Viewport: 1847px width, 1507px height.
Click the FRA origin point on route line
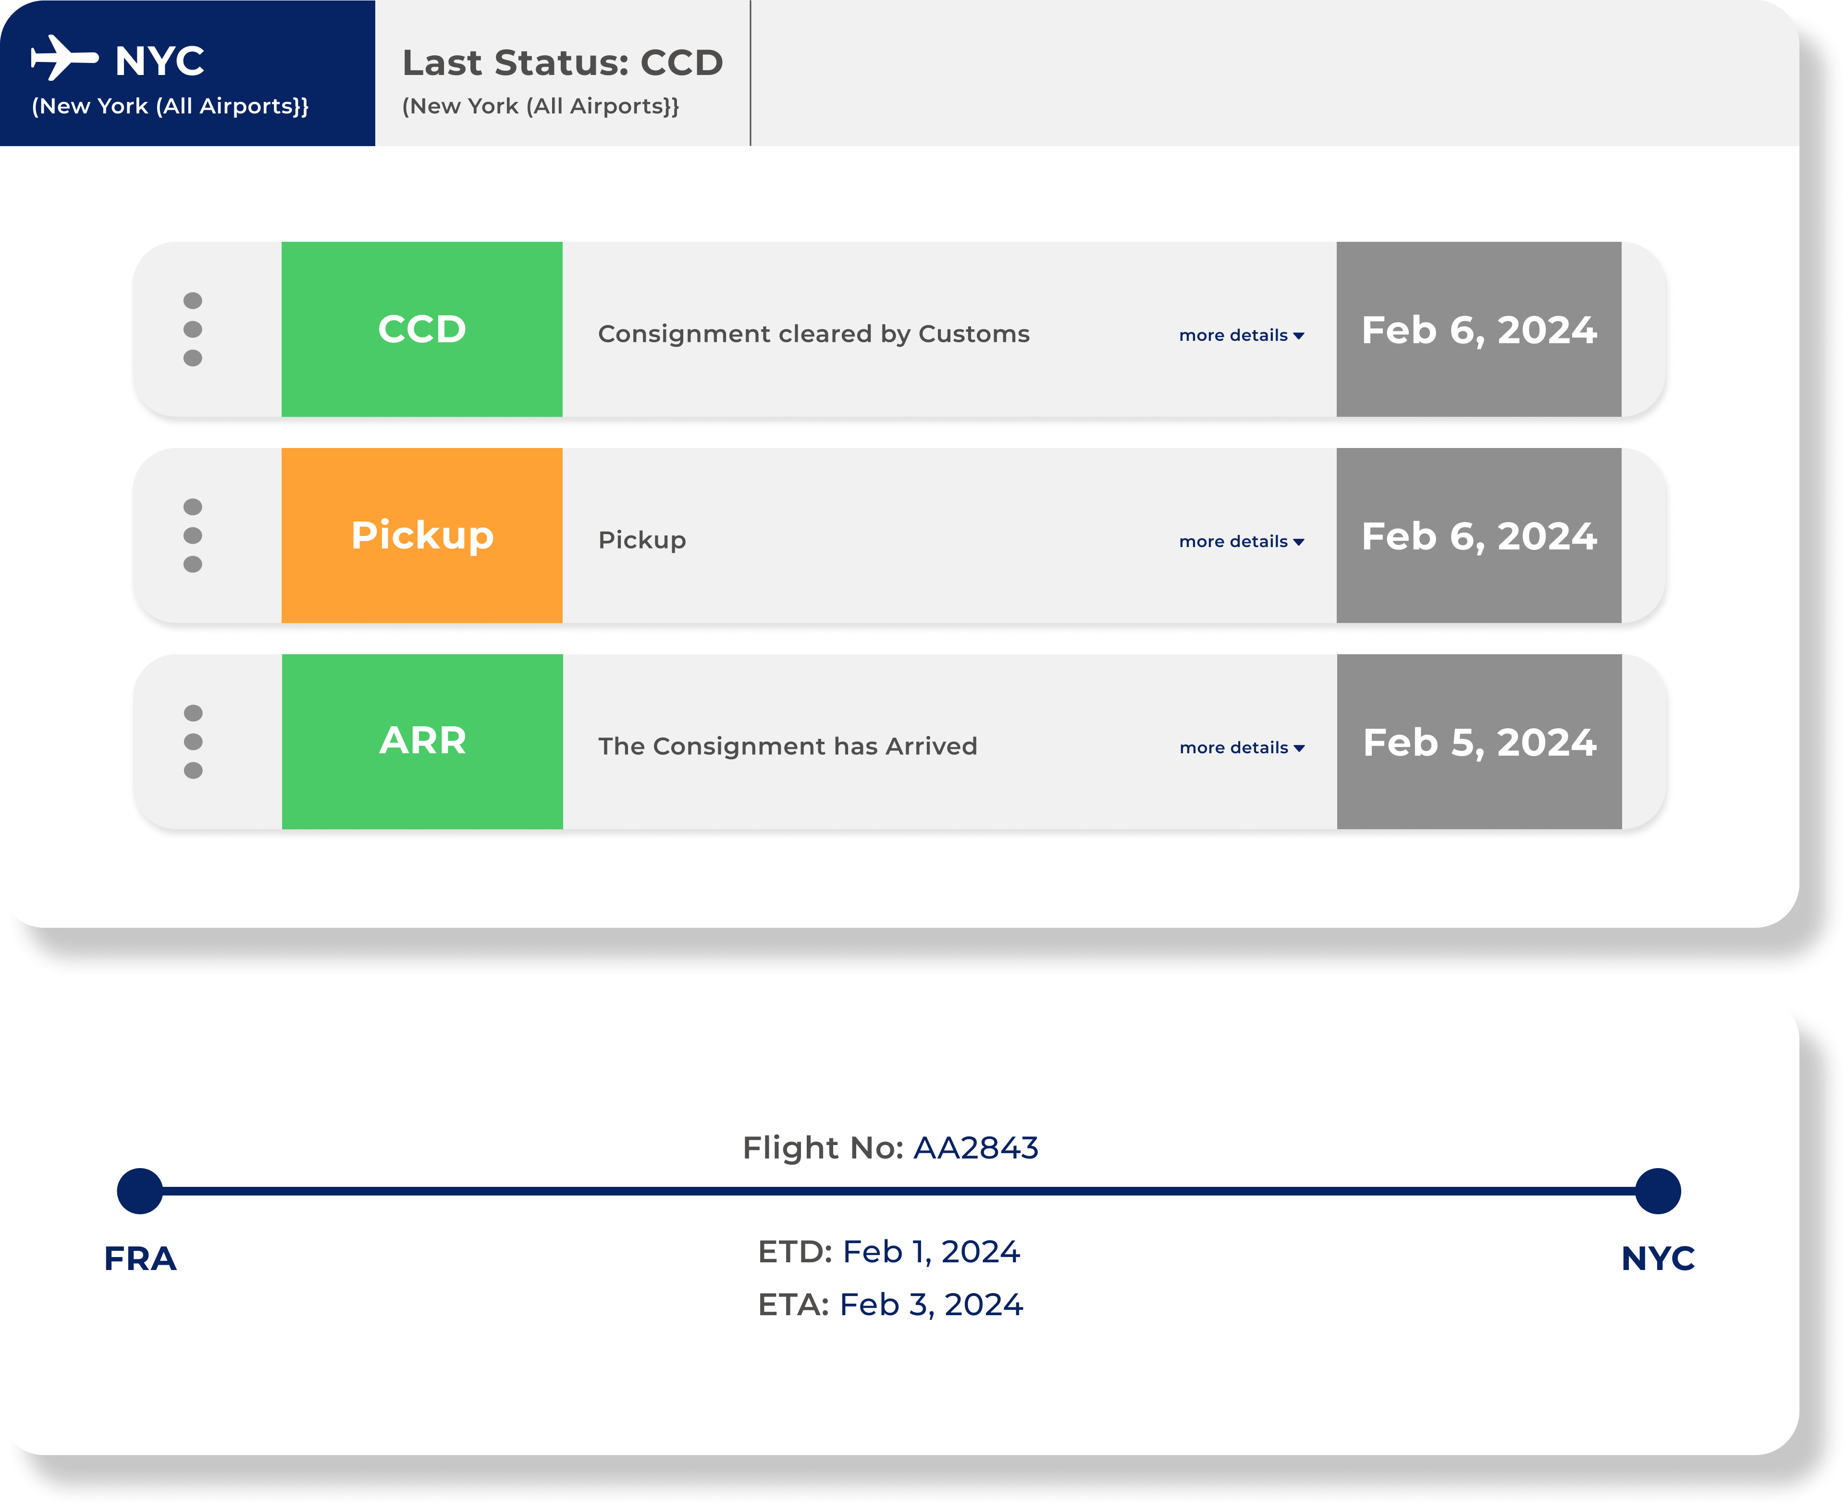click(x=140, y=1191)
